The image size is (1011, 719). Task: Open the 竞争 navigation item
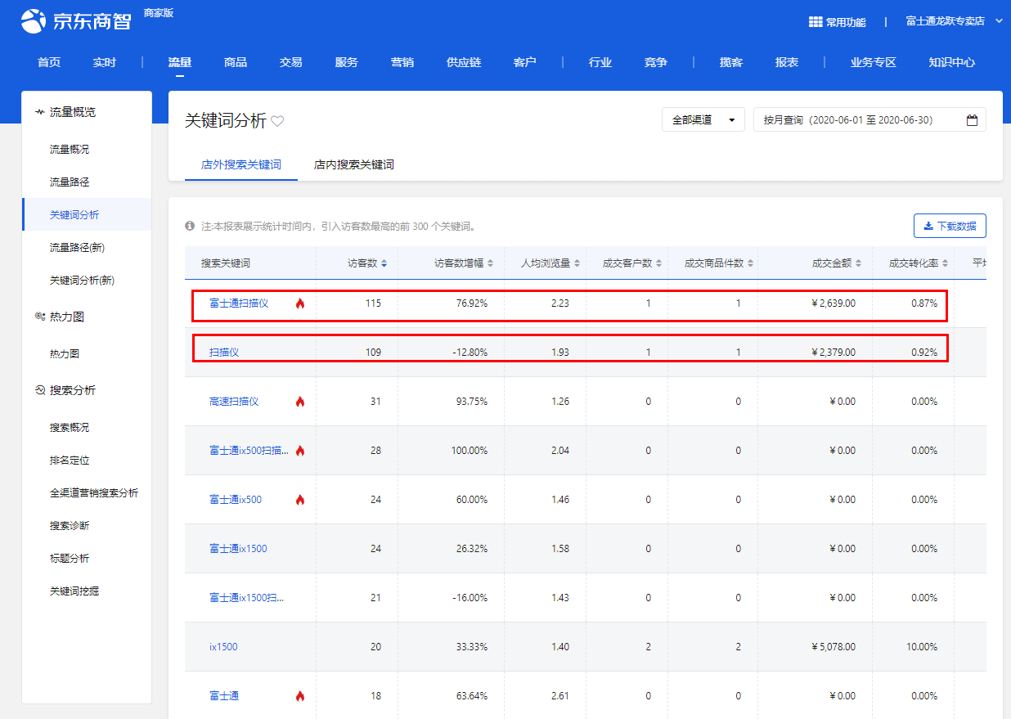pos(656,62)
